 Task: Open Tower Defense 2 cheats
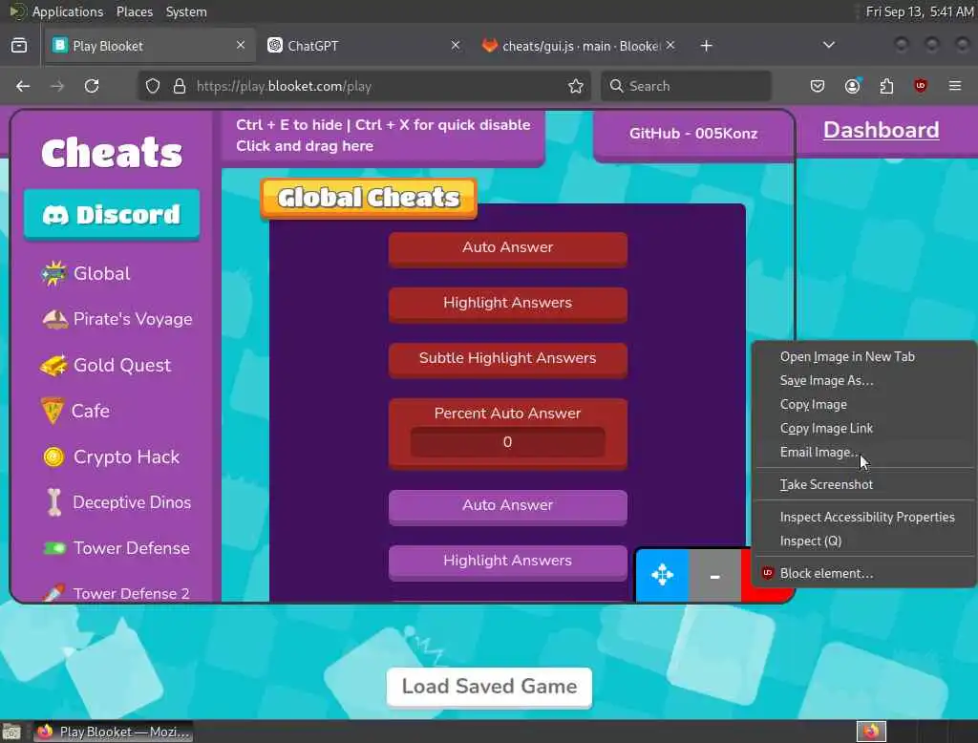117,593
